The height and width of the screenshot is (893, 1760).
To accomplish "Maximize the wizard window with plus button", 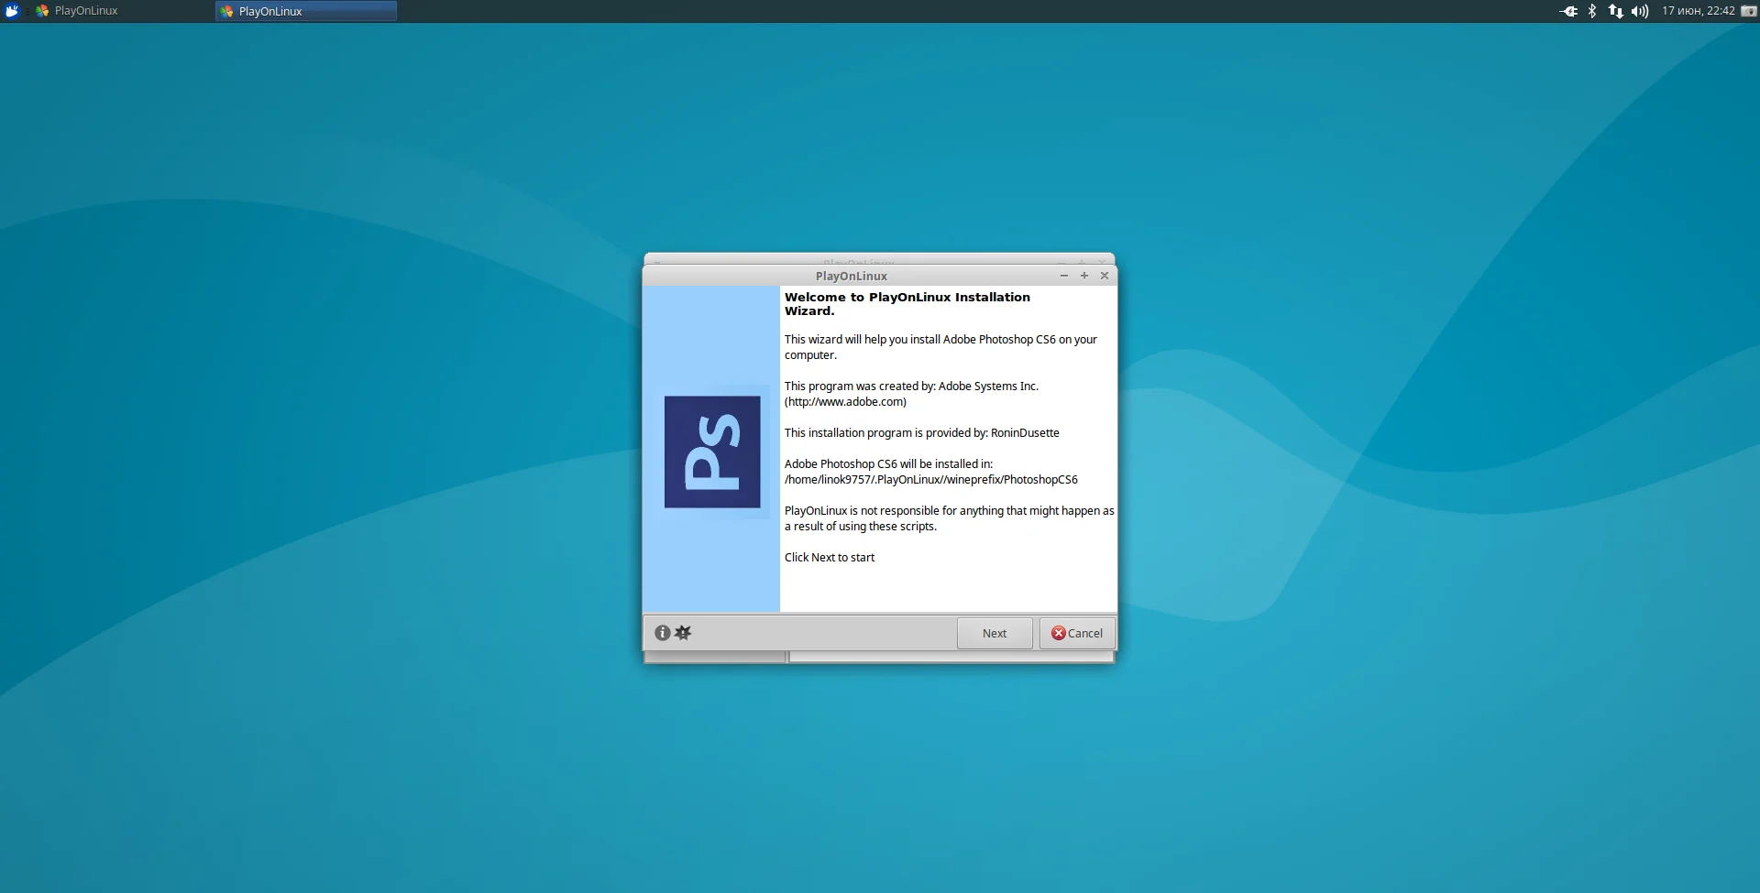I will 1083,276.
